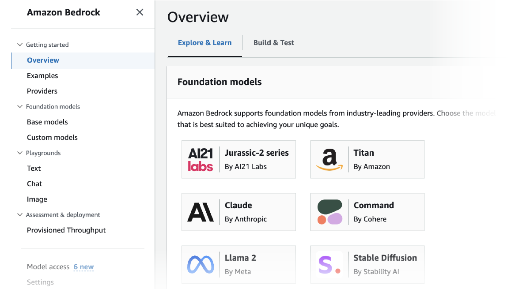Click the 'By Meta' provider text
This screenshot has width=530, height=289.
238,272
